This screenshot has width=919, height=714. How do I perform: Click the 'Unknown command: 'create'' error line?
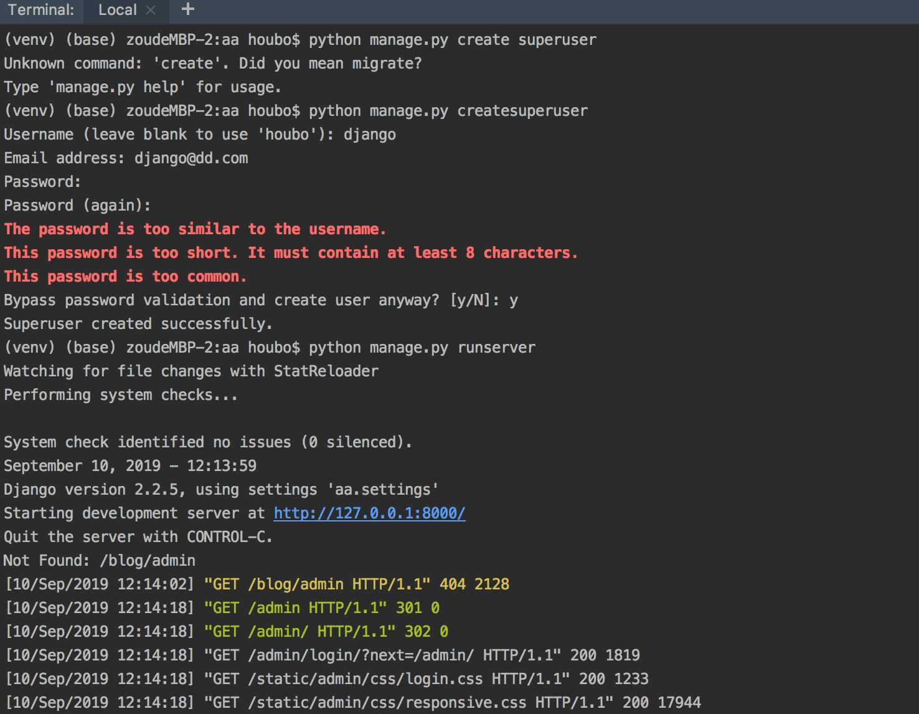click(x=213, y=64)
